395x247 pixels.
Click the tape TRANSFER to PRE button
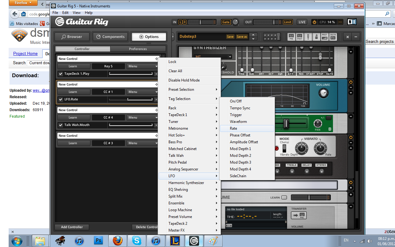coord(299,215)
